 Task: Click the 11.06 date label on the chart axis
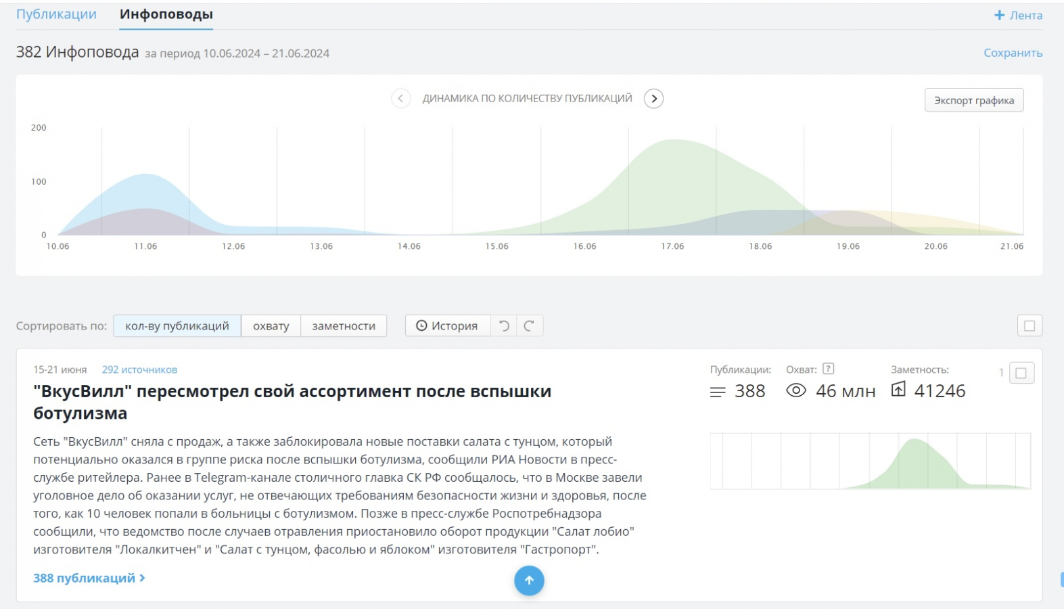pos(145,246)
